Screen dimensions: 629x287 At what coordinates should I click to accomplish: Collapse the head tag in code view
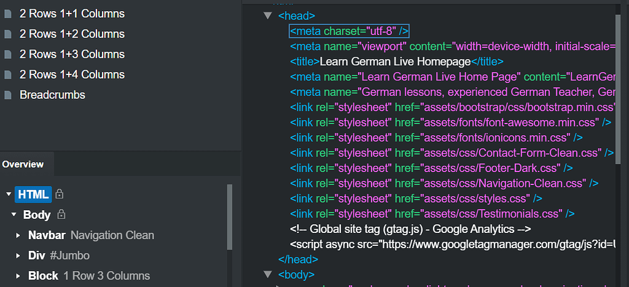pyautogui.click(x=267, y=15)
